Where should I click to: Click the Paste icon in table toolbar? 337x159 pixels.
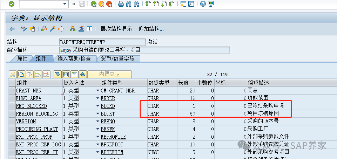pyautogui.click(x=29, y=75)
